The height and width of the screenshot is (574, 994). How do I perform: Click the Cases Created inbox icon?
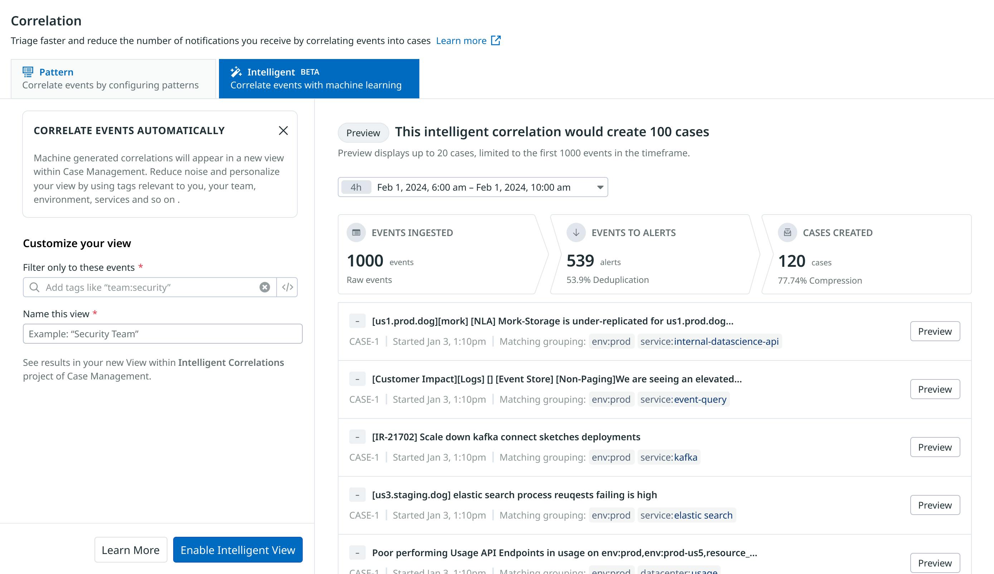click(787, 232)
